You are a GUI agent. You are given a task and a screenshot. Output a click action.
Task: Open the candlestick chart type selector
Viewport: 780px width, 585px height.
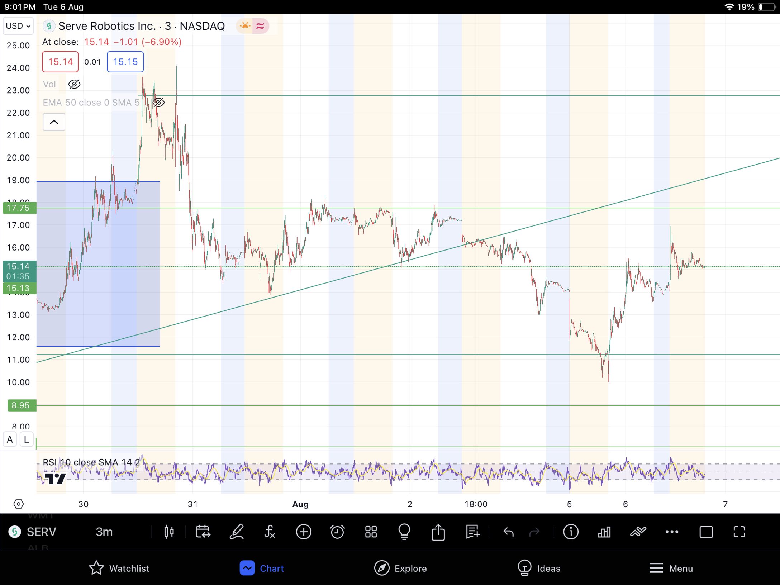pos(169,532)
